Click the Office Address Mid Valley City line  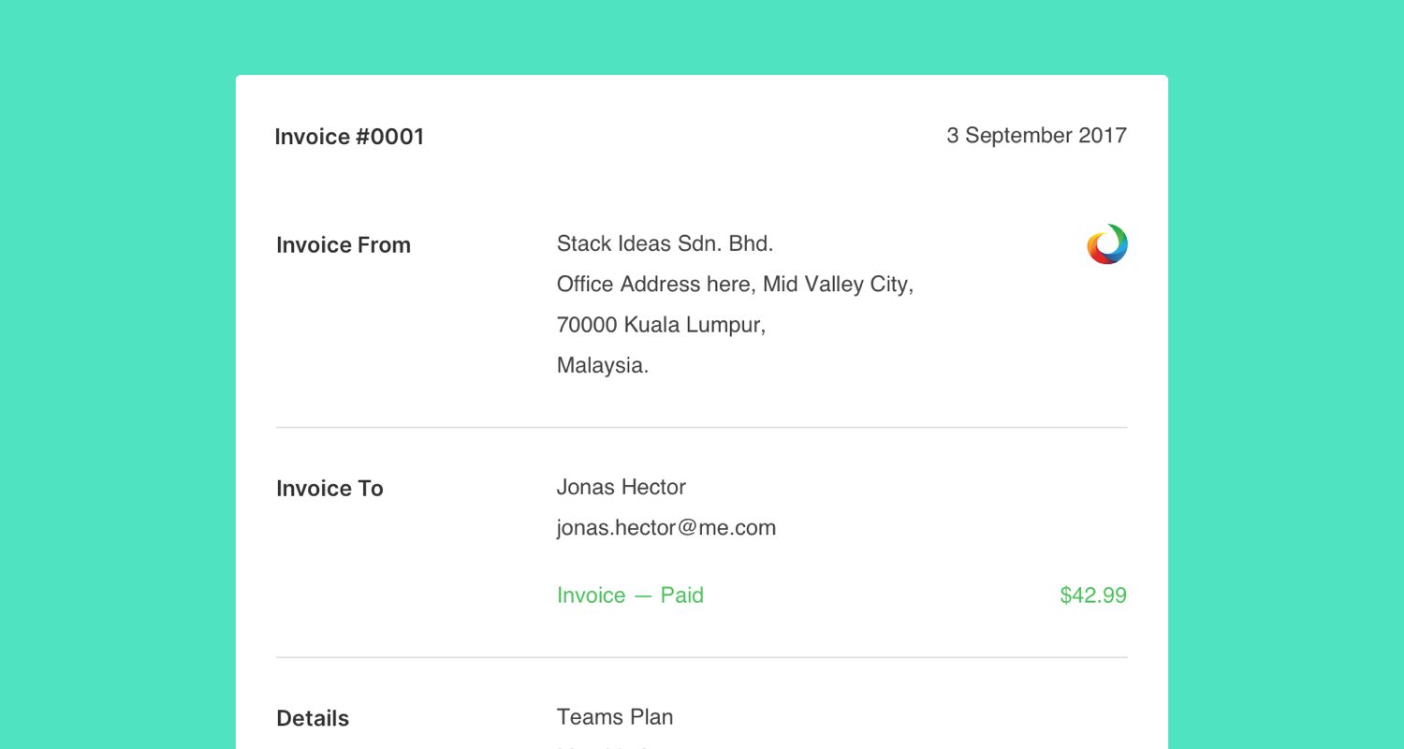735,285
